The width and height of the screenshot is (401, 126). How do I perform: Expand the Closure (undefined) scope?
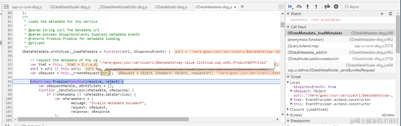pos(288,109)
